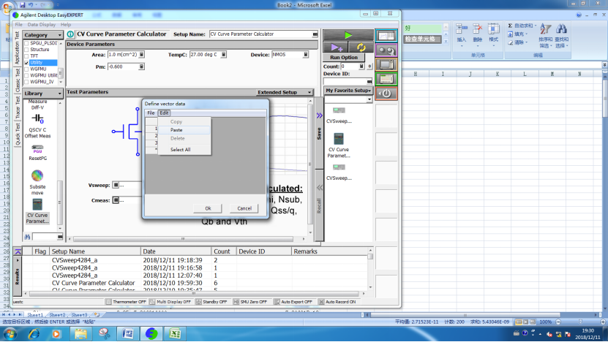This screenshot has height=342, width=608.
Task: Click the Run Option button
Action: [x=344, y=57]
